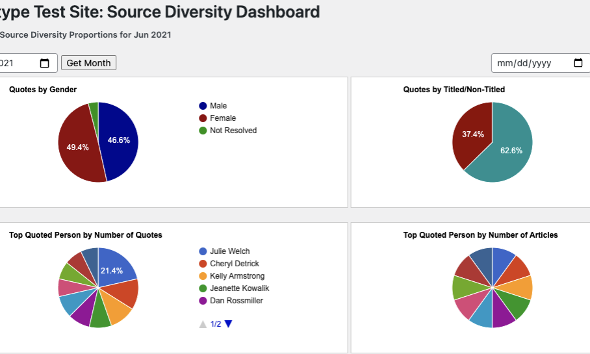Viewport: 590px width, 354px height.
Task: Click the 21.4% Julie Welch slice
Action: point(117,266)
